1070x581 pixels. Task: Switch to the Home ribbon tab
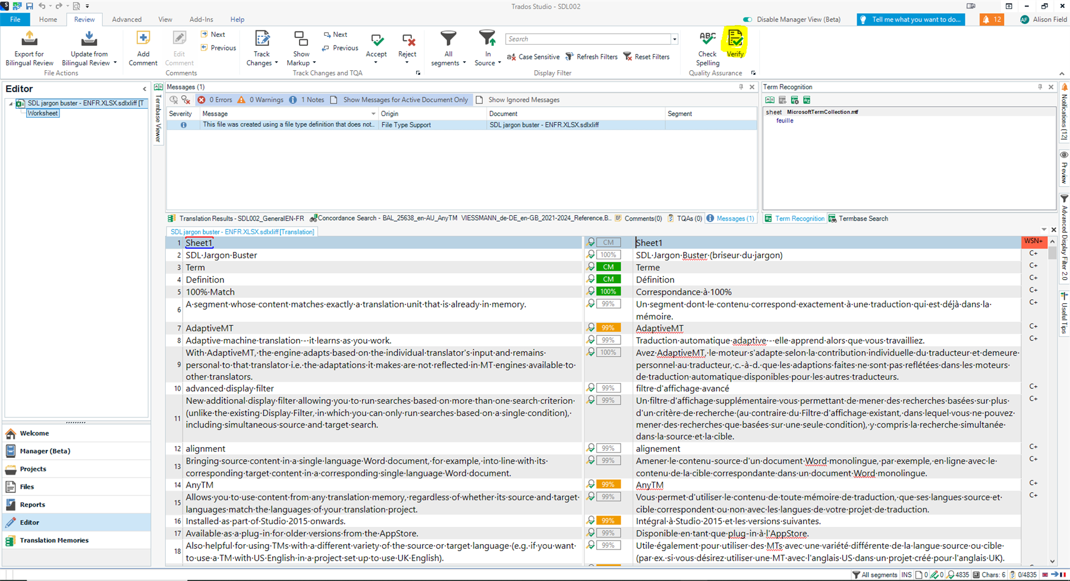click(48, 20)
